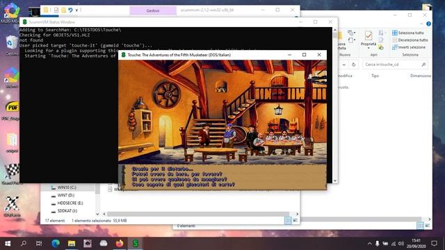This screenshot has height=250, width=445.
Task: Click Deseleziona tutto in the ribbon
Action: 410,40
